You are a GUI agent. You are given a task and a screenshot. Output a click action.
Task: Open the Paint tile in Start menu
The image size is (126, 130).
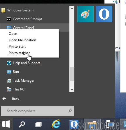coord(85,14)
